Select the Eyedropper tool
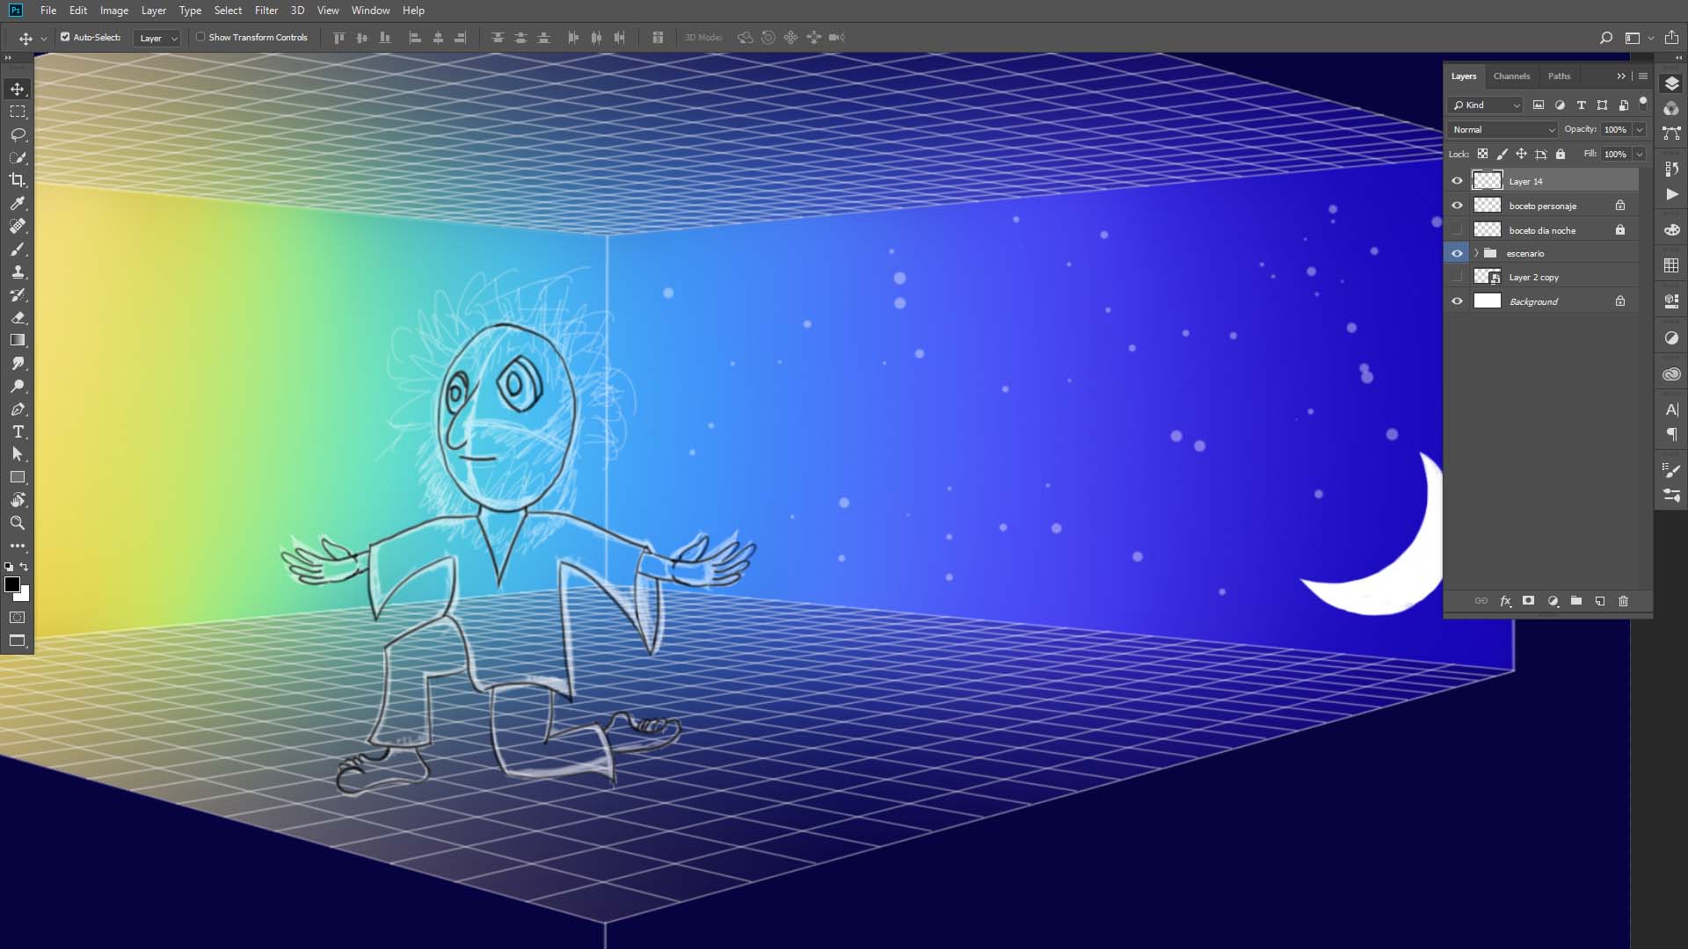 pos(18,203)
